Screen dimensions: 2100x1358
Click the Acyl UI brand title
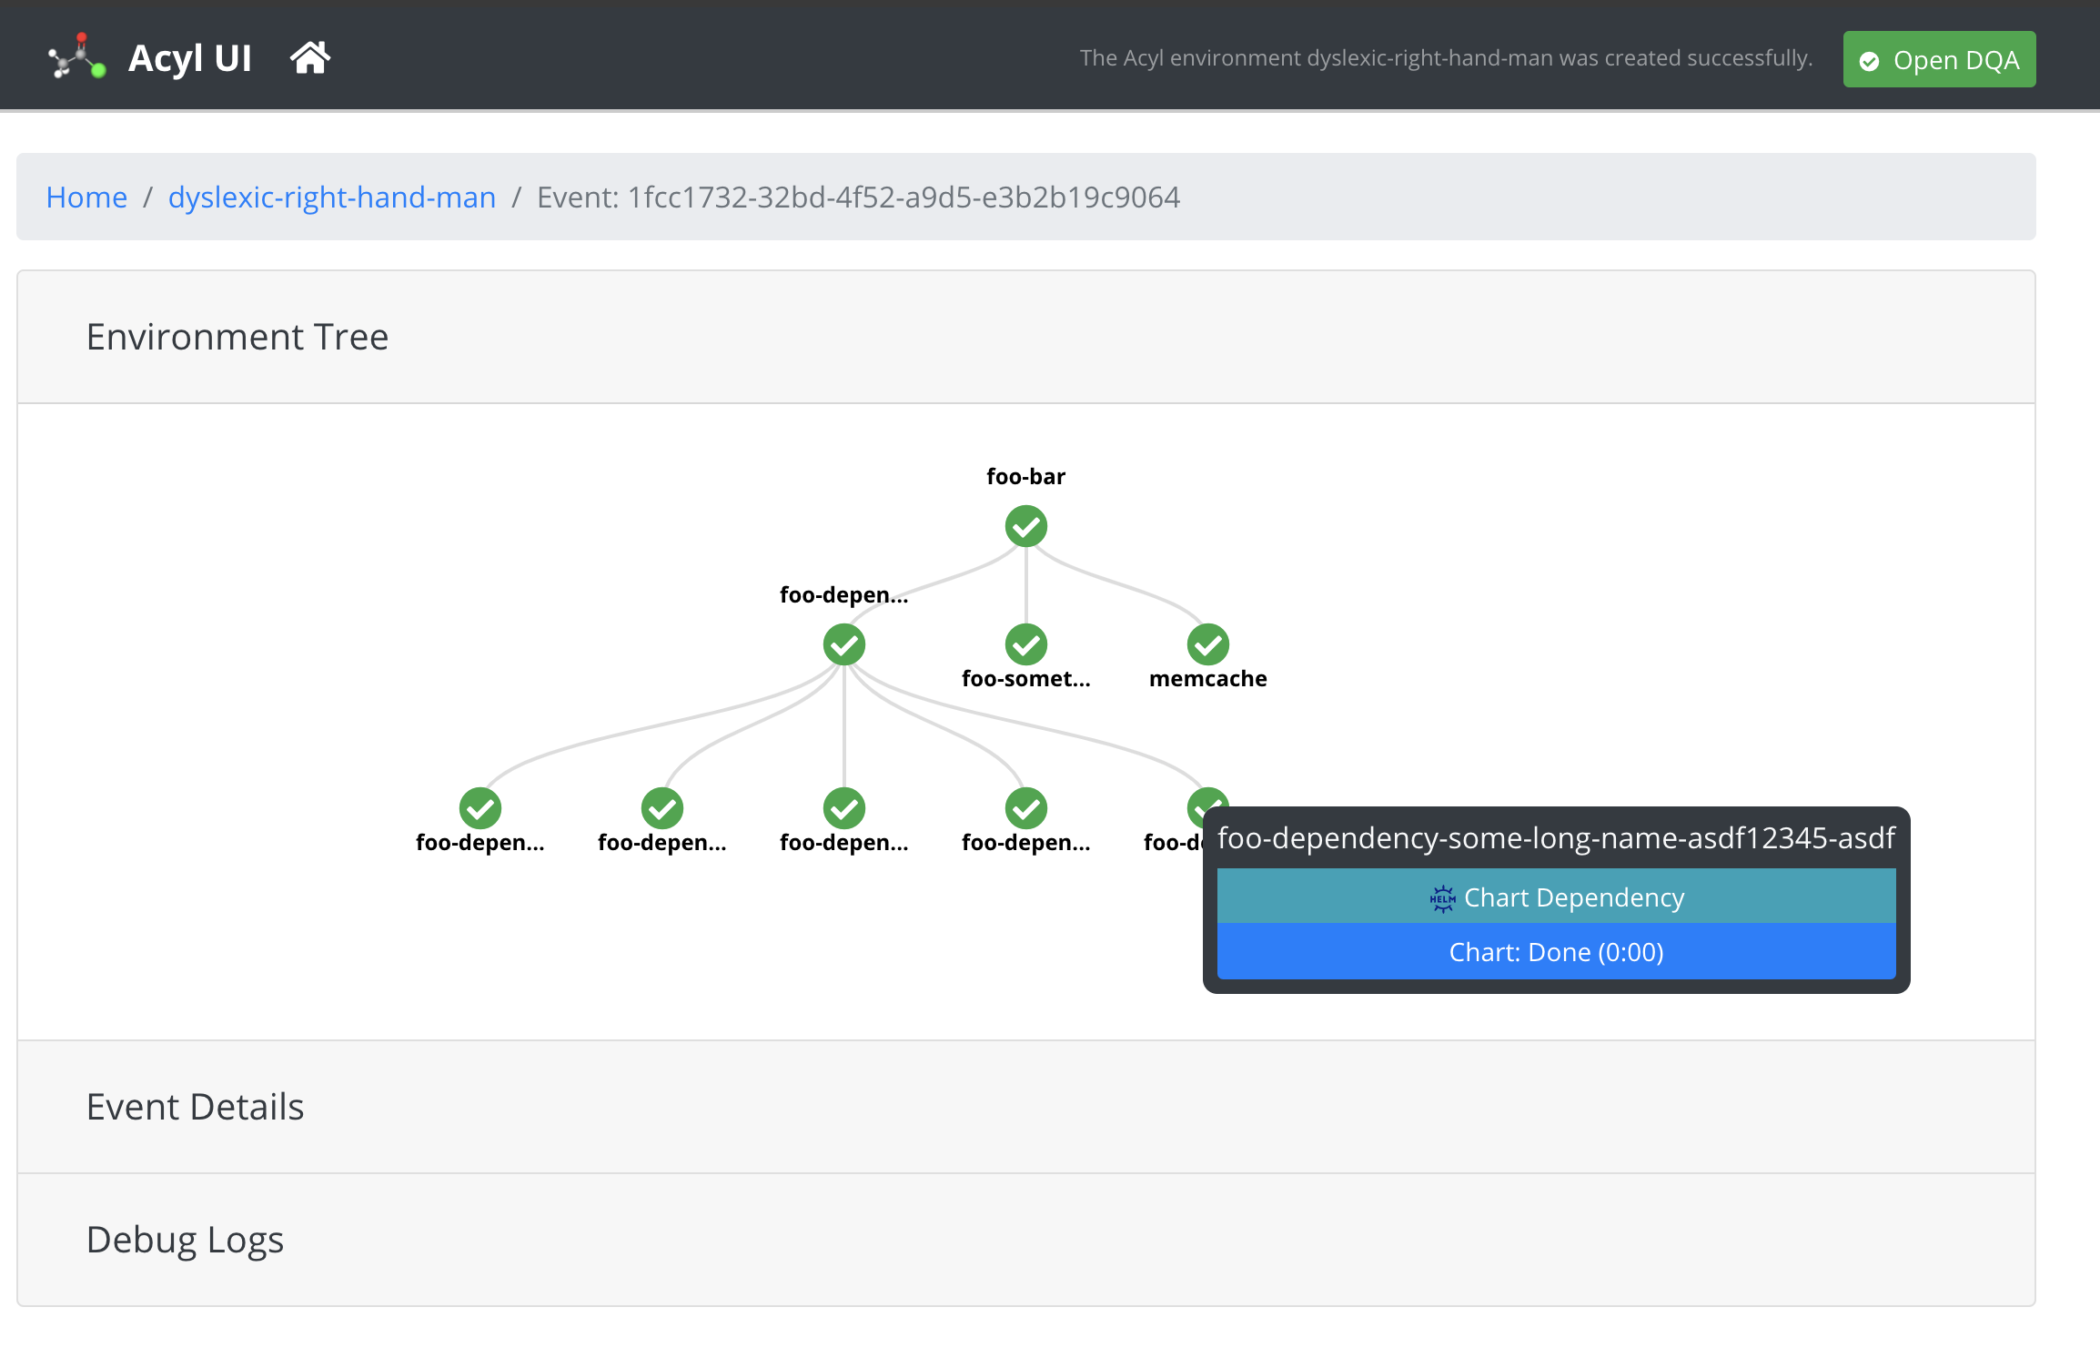[189, 58]
